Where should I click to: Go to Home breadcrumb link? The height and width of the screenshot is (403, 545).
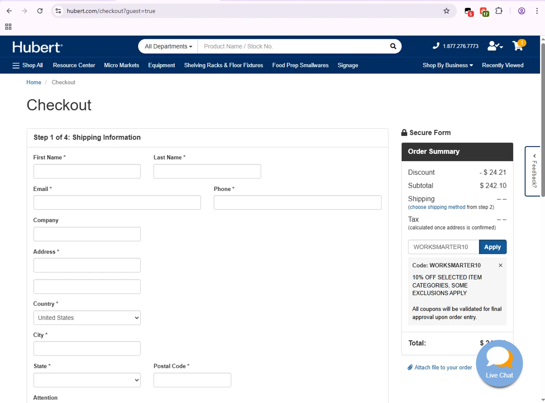34,82
